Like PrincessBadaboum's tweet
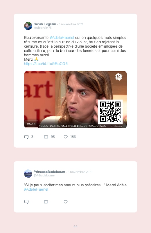This screenshot has height=233, width=151. tap(66, 202)
